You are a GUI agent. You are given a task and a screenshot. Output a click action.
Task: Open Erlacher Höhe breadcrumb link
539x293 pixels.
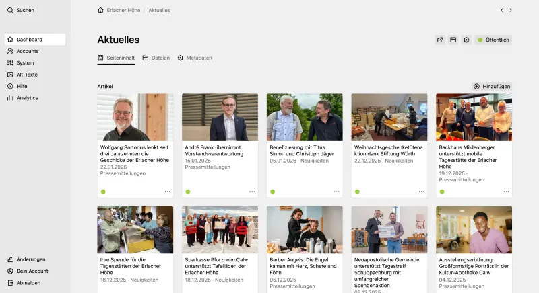(123, 10)
